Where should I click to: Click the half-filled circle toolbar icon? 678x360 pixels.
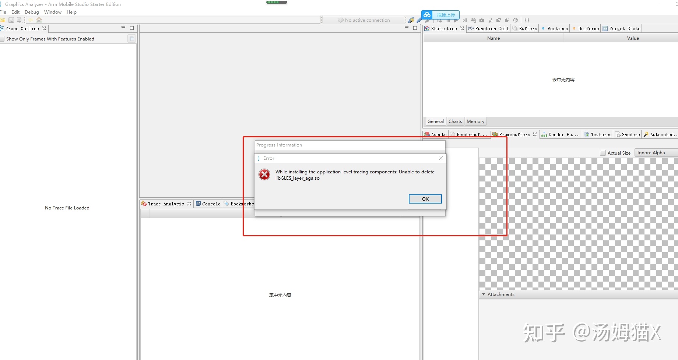point(516,20)
